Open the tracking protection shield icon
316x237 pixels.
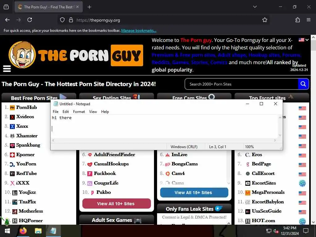click(x=62, y=20)
